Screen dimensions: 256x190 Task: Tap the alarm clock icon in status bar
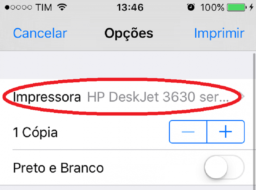(x=191, y=7)
